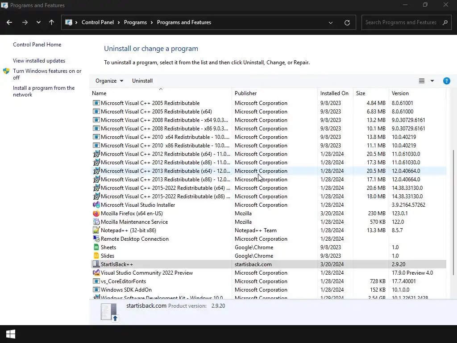Sort list by Publisher column header
457x343 pixels.
274,93
